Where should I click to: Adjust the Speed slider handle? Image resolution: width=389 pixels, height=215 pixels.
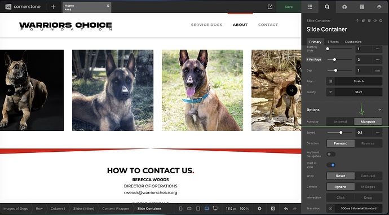coord(341,133)
